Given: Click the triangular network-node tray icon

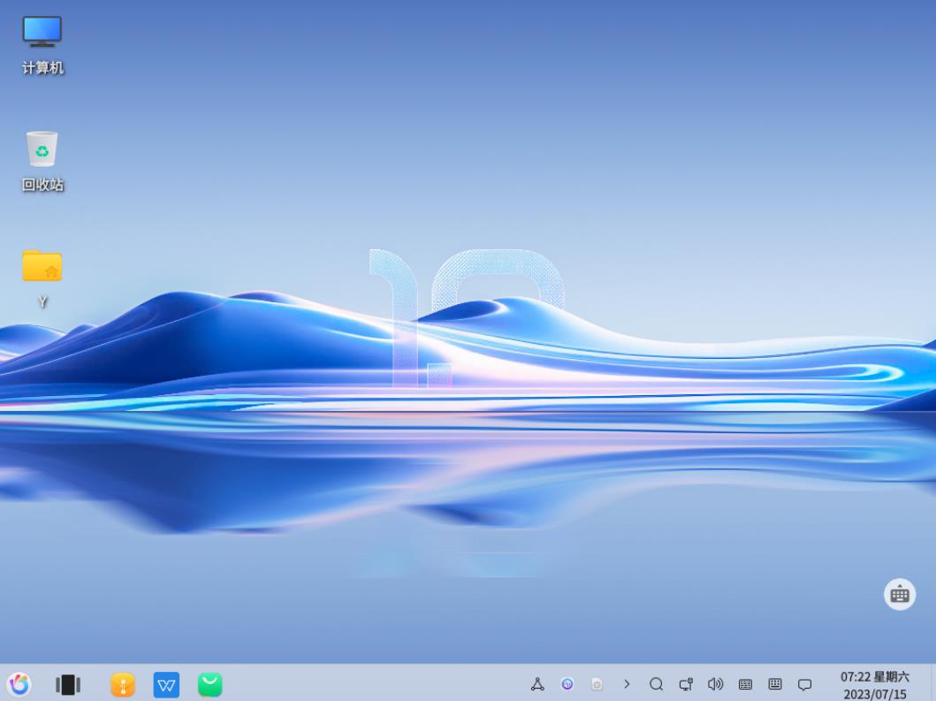Looking at the screenshot, I should point(537,684).
